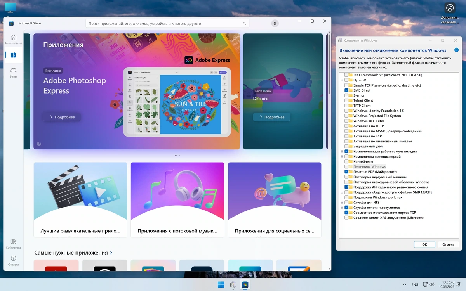Select the Windows Features taskbar icon

(233, 285)
